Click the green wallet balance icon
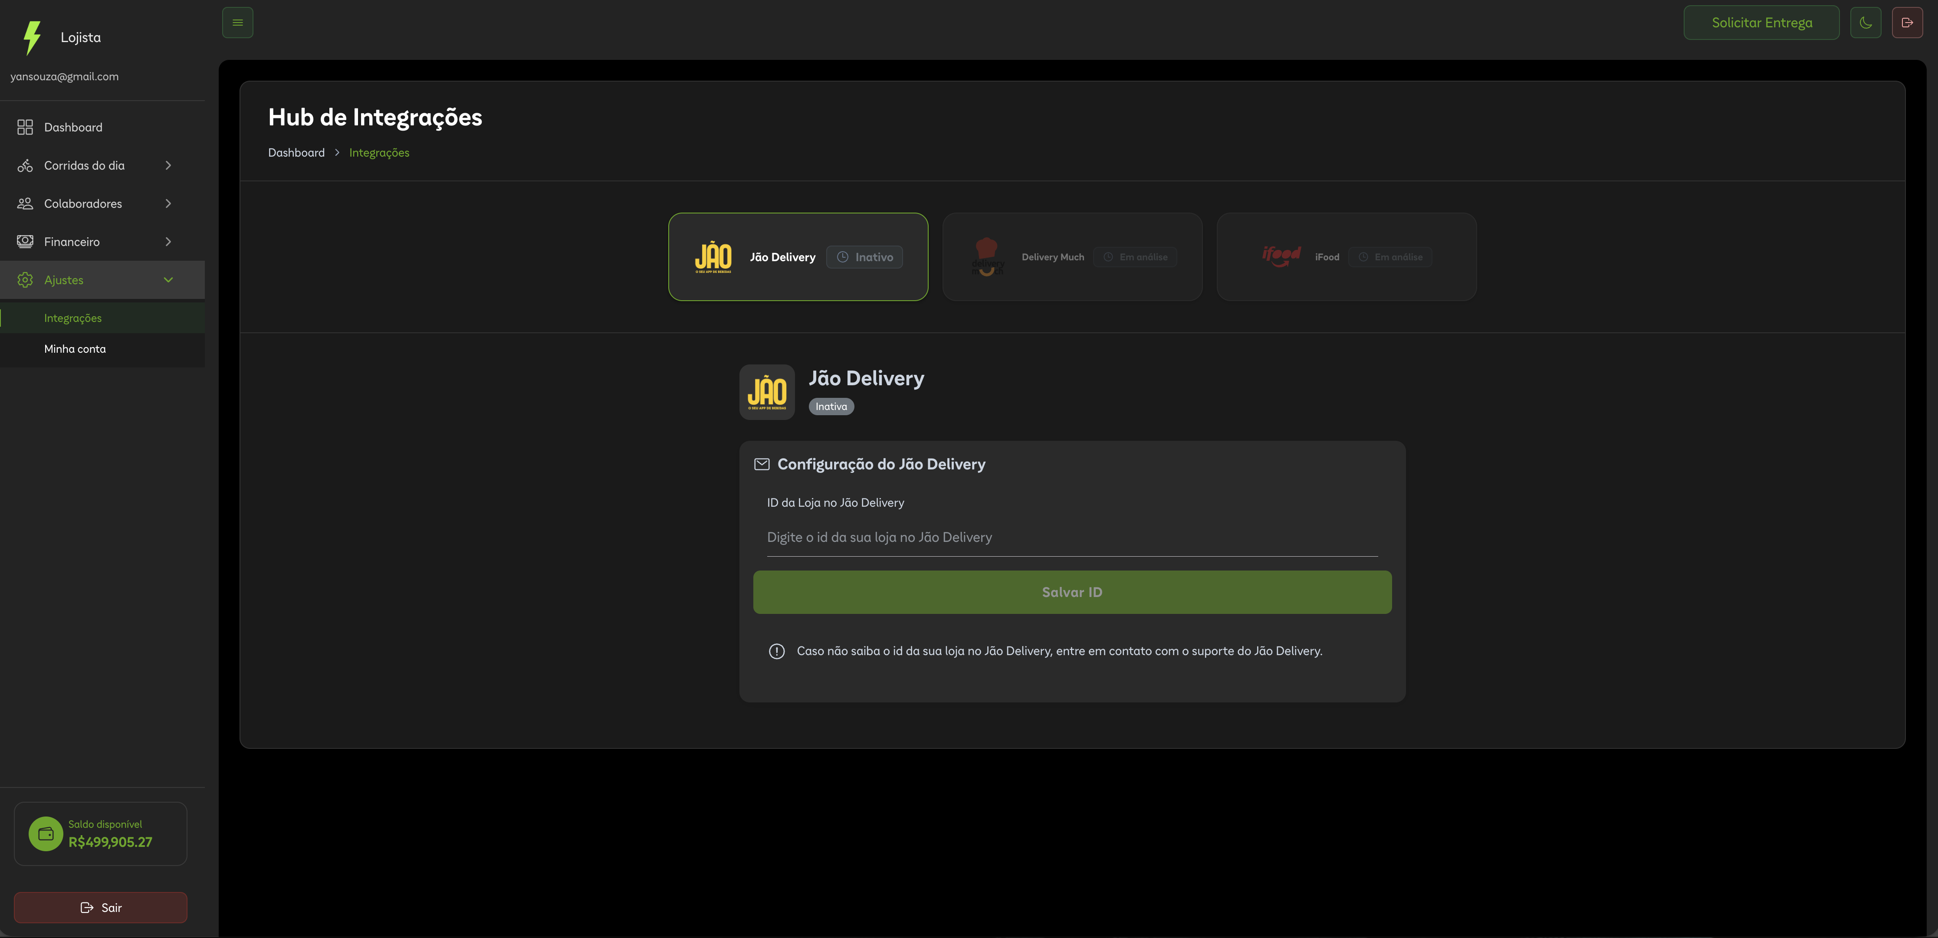 [x=46, y=833]
